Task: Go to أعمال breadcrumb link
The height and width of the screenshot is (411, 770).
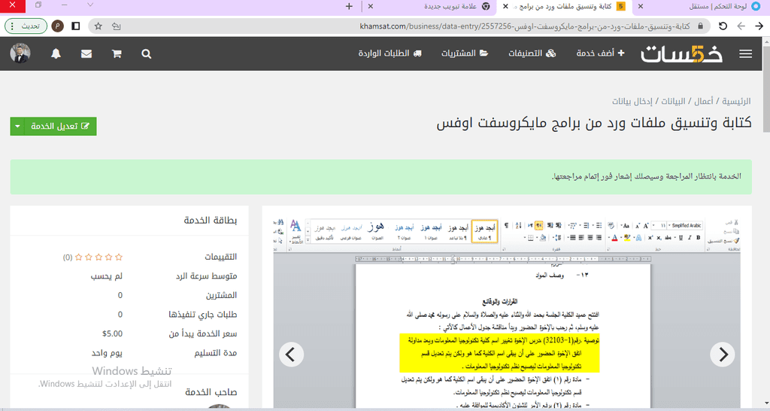Action: pos(703,102)
